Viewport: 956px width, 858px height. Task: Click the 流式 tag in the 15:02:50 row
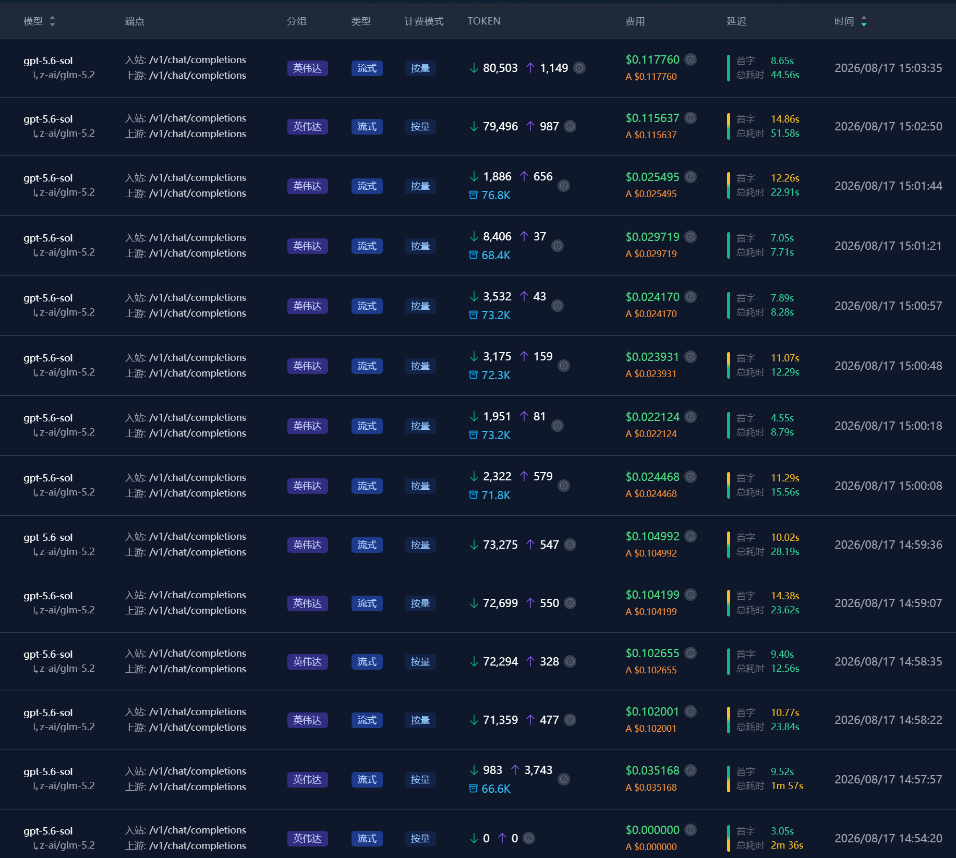tap(367, 127)
